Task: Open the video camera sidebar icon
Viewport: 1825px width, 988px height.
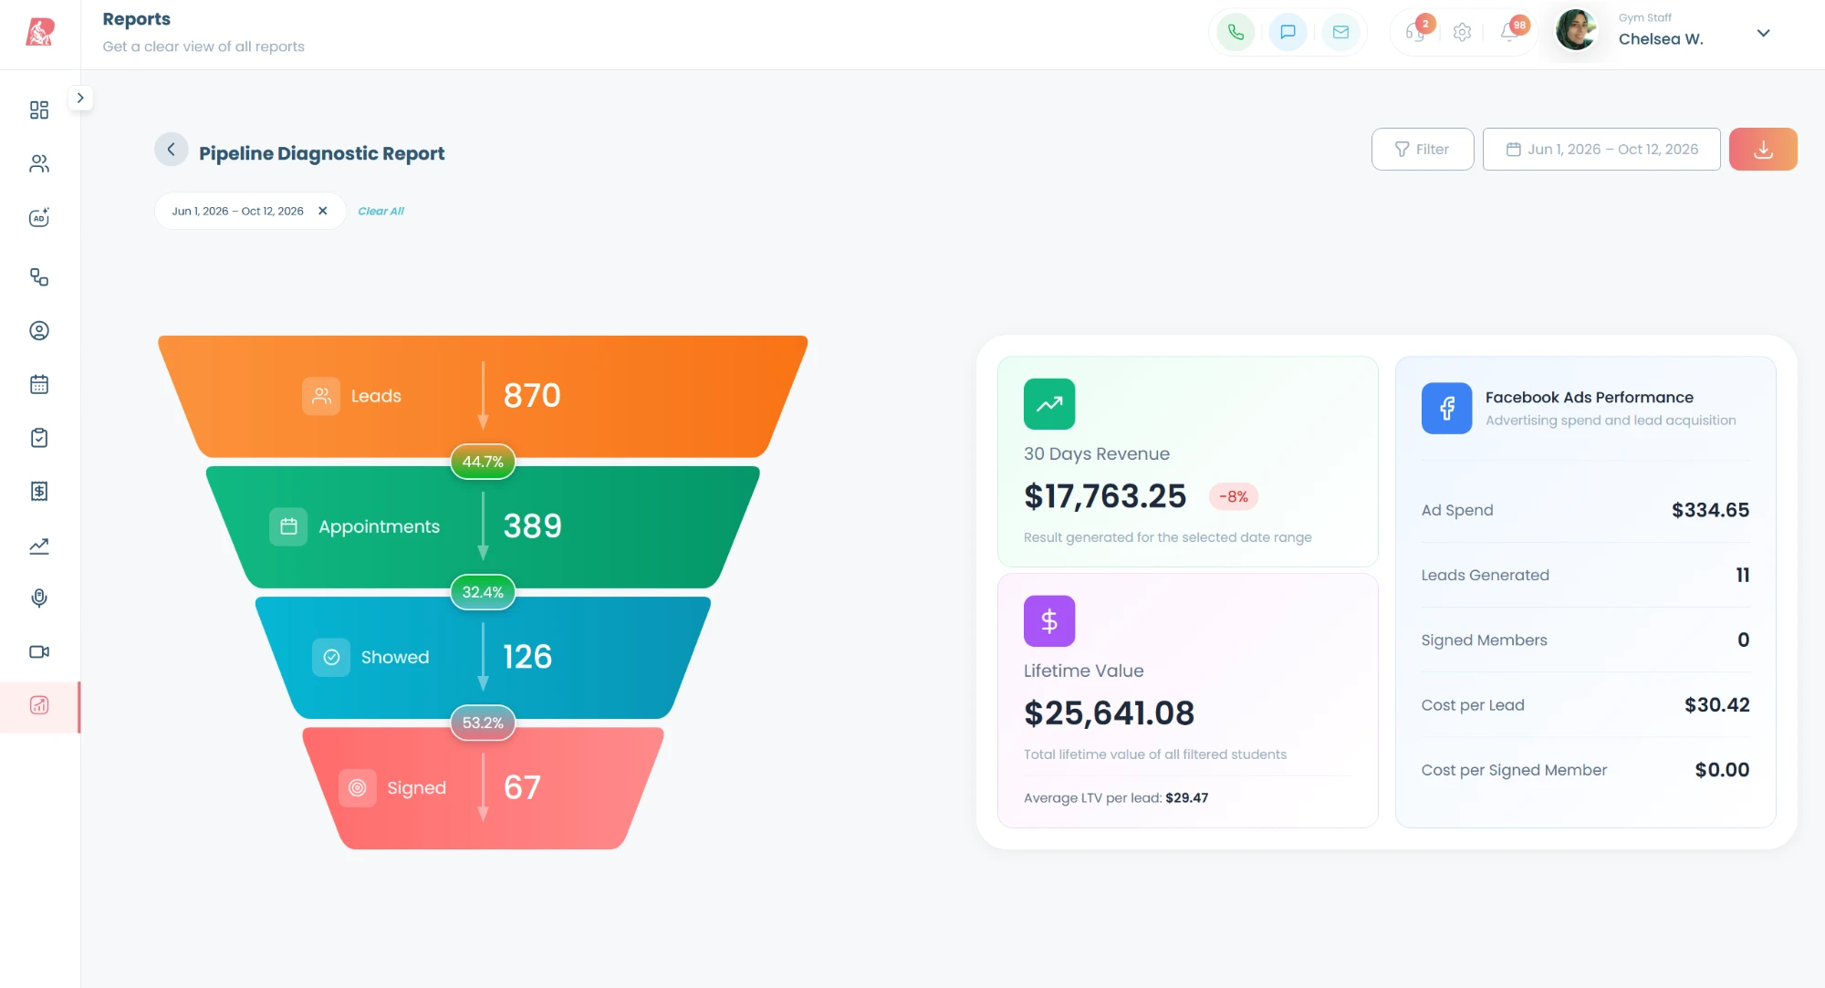Action: point(39,652)
